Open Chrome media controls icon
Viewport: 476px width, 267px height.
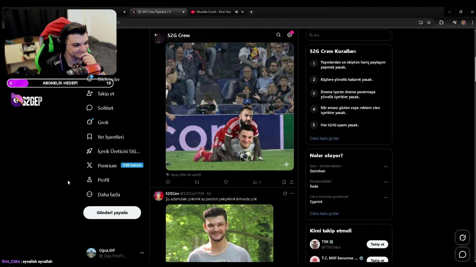coord(454,22)
